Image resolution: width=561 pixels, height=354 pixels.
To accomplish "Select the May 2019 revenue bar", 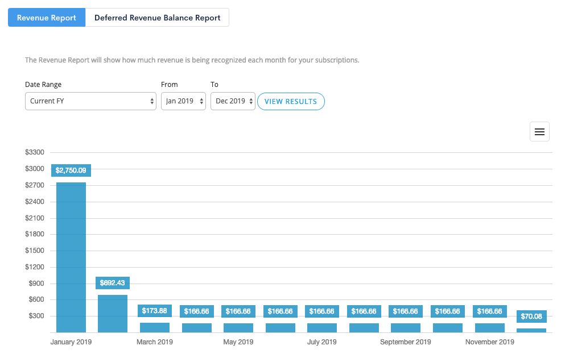I will point(238,328).
